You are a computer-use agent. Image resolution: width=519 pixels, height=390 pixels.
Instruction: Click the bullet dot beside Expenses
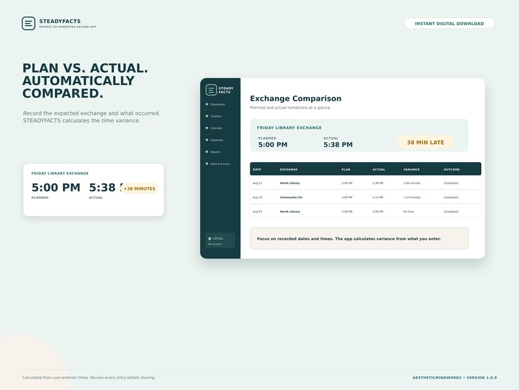coord(207,140)
